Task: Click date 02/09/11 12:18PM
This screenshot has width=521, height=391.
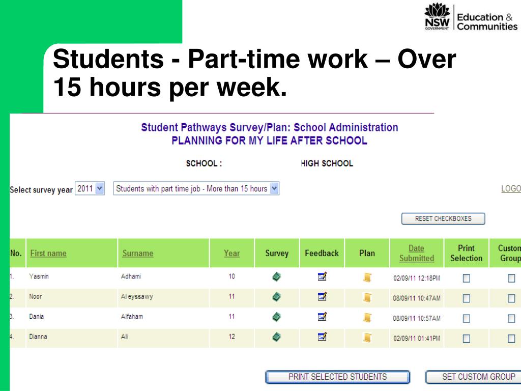Action: pyautogui.click(x=417, y=278)
